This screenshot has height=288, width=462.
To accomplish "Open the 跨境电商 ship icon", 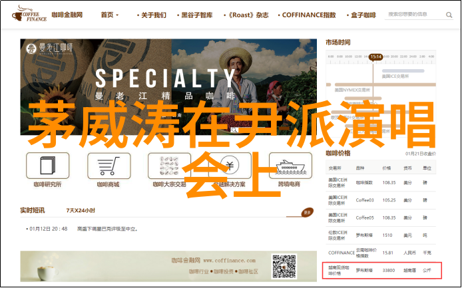I will click(288, 166).
